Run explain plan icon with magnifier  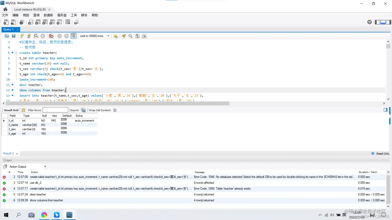[36, 36]
